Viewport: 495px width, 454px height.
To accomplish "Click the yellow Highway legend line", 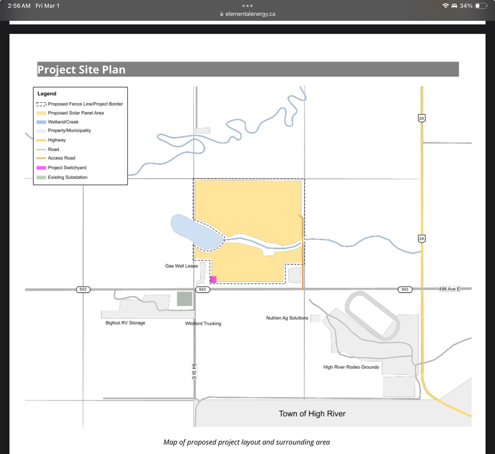I will tap(41, 140).
